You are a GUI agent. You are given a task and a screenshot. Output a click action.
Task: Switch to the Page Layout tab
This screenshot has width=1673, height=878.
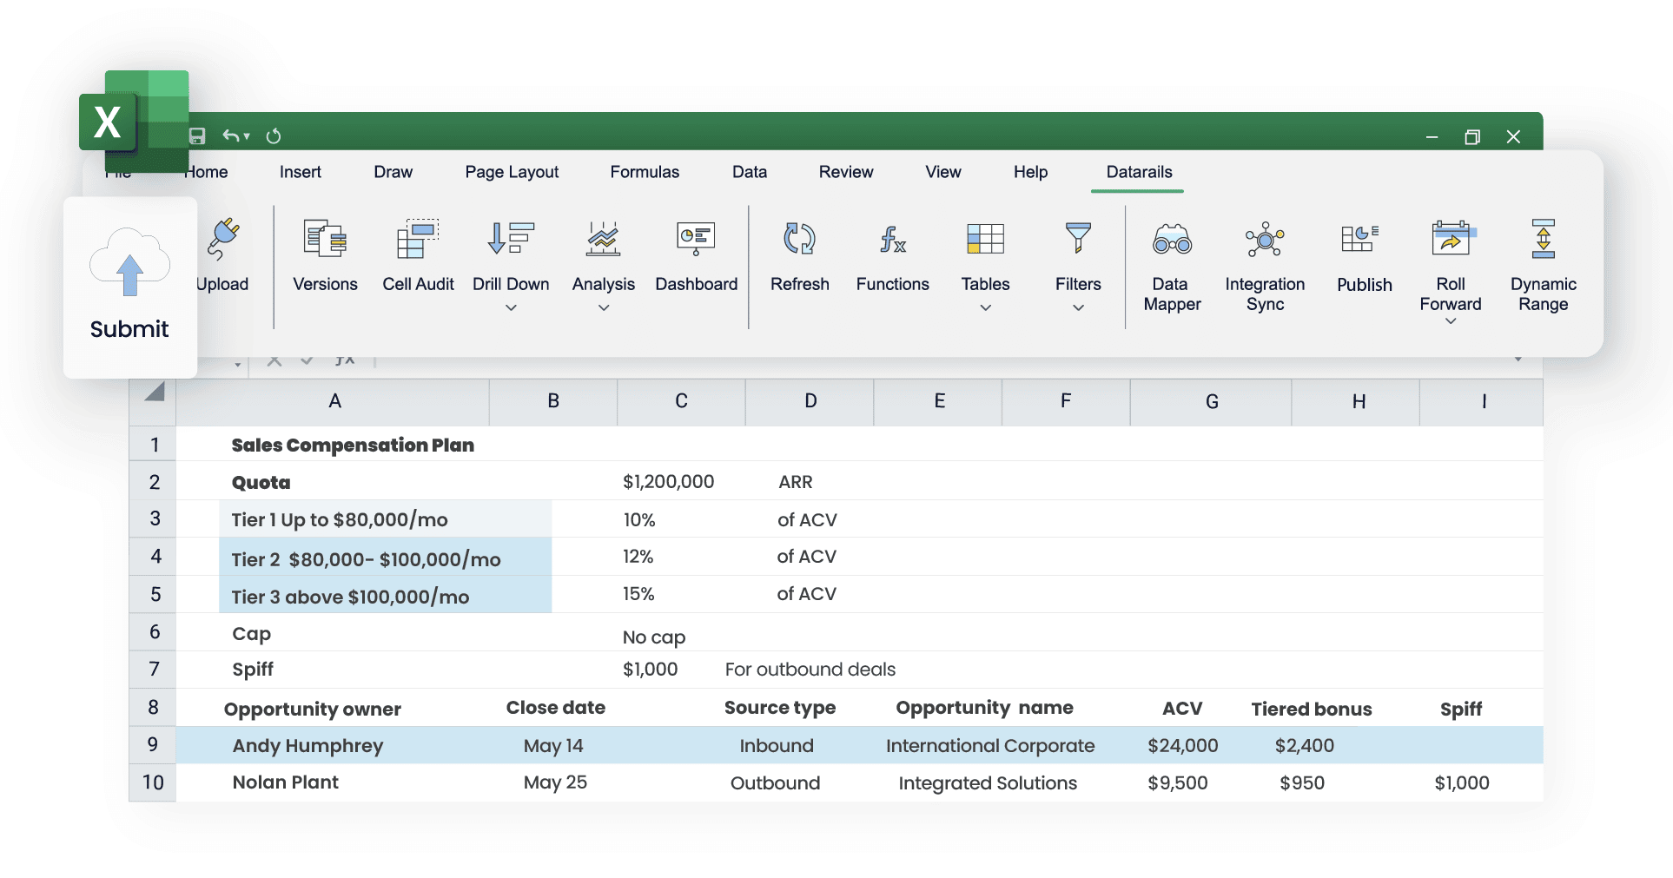click(512, 172)
